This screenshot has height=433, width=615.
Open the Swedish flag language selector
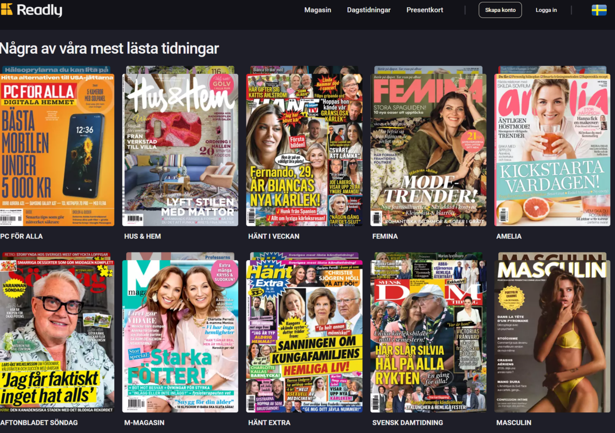[599, 10]
